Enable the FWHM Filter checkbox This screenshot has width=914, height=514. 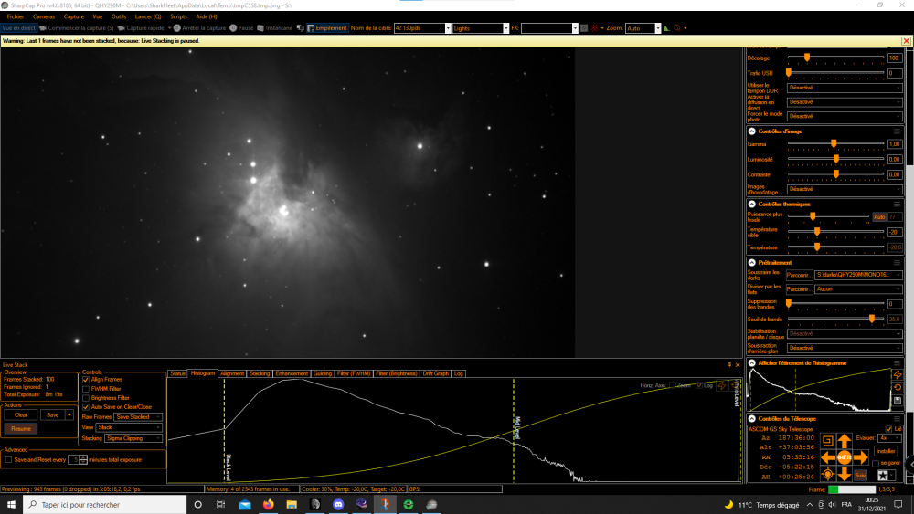[86, 389]
